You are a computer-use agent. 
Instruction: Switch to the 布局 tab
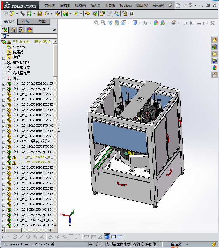(25, 21)
